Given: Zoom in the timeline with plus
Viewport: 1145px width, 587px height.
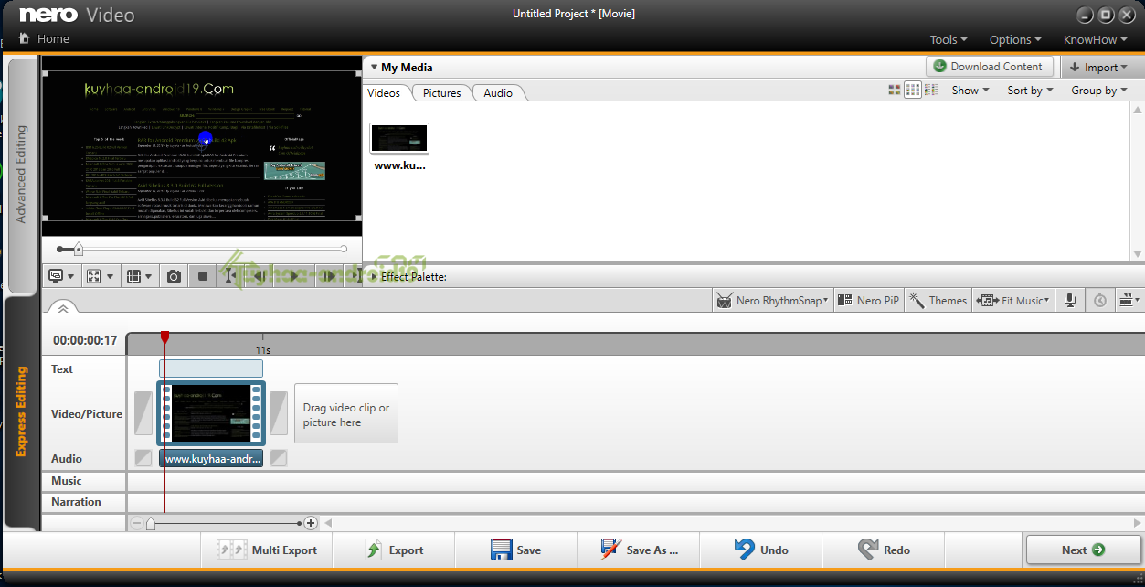Looking at the screenshot, I should tap(311, 523).
